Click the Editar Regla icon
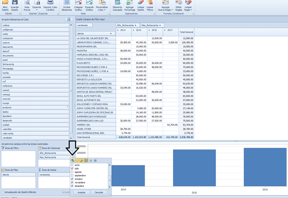 179,5
